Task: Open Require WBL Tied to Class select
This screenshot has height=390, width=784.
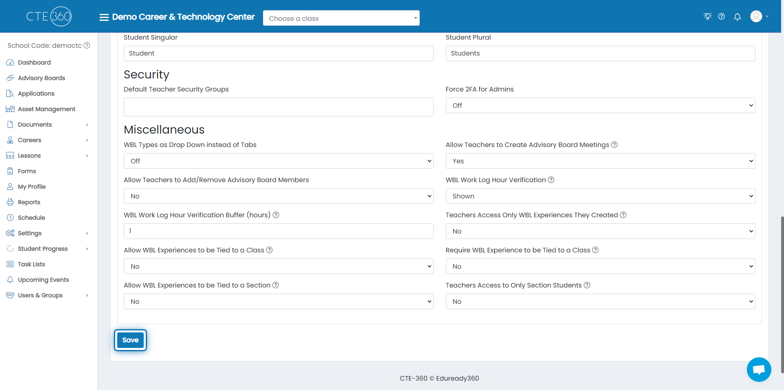Action: click(600, 266)
